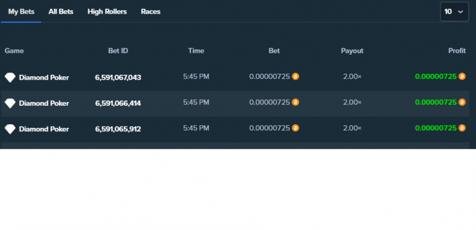Click Diamond Poker name in row 6,591,067,043
This screenshot has height=230, width=476.
coord(44,78)
